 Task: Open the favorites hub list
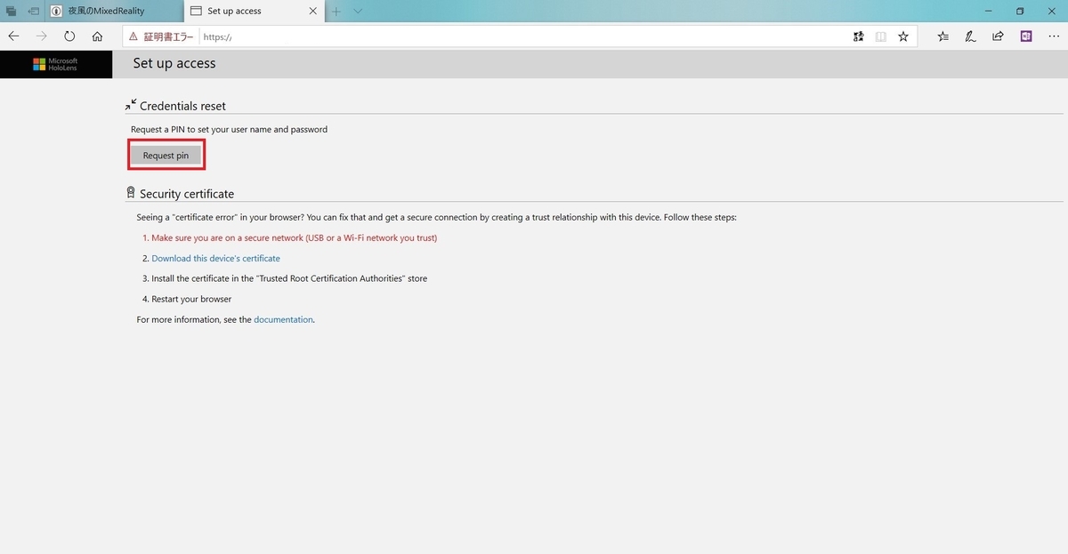943,36
